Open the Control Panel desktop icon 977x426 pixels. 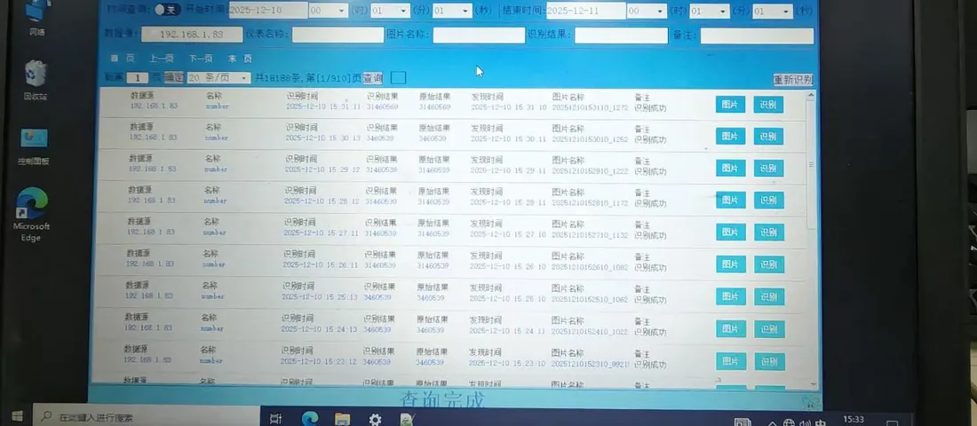(x=34, y=147)
